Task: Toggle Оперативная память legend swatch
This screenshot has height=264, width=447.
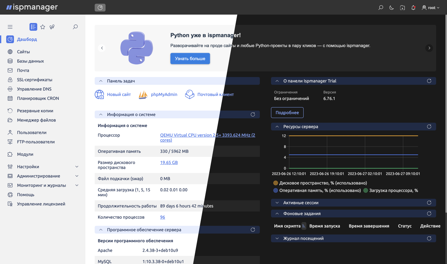Action: point(275,190)
